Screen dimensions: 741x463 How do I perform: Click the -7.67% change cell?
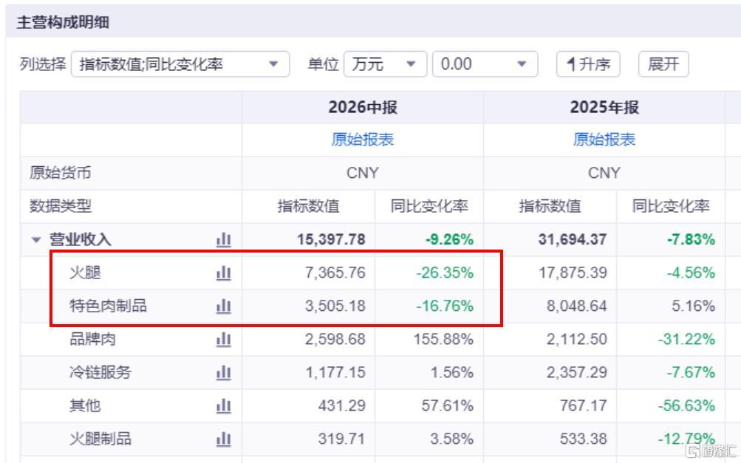click(691, 372)
